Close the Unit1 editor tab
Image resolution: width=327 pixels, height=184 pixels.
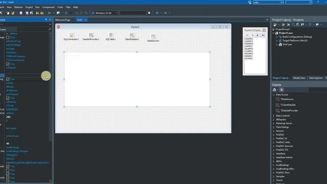point(85,20)
